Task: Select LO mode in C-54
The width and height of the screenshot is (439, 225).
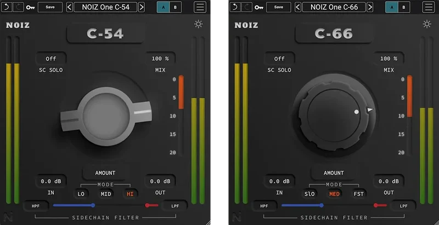Action: click(x=81, y=194)
